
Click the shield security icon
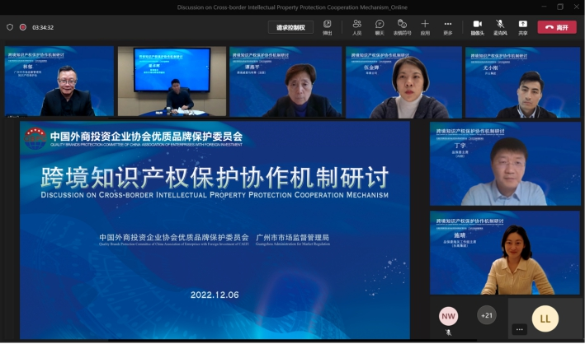coord(10,27)
